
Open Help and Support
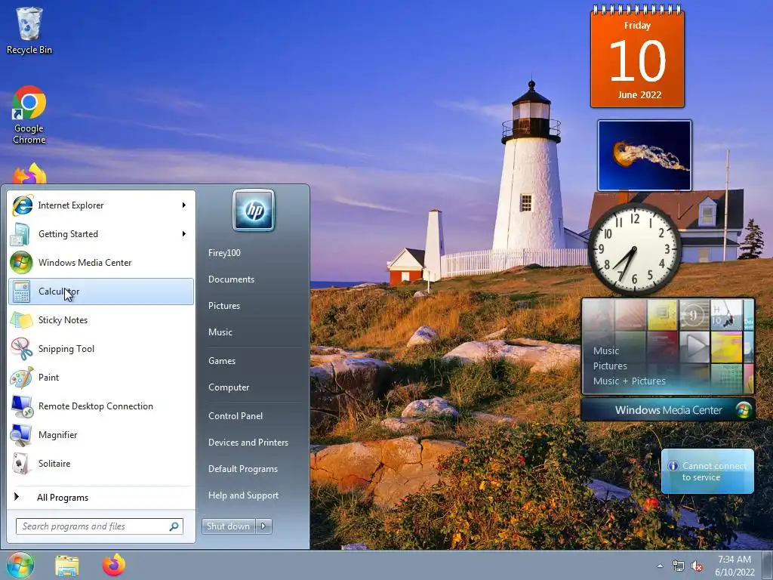coord(243,495)
